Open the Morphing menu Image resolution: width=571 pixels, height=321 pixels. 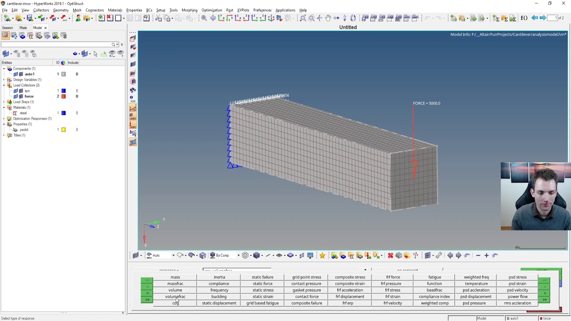pyautogui.click(x=189, y=10)
